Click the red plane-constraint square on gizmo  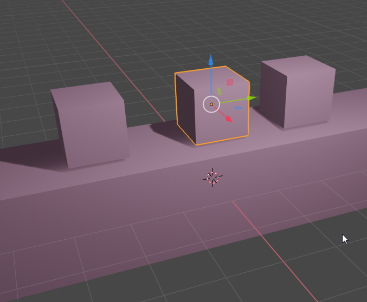coord(230,82)
